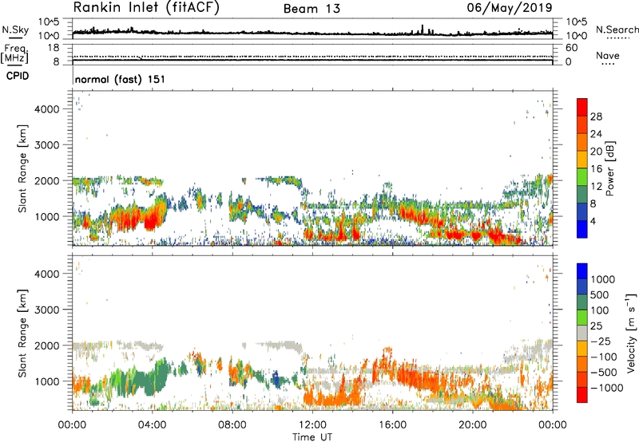This screenshot has height=442, width=639.
Task: Click the Velocity colorbar value '-500'
Action: (604, 372)
